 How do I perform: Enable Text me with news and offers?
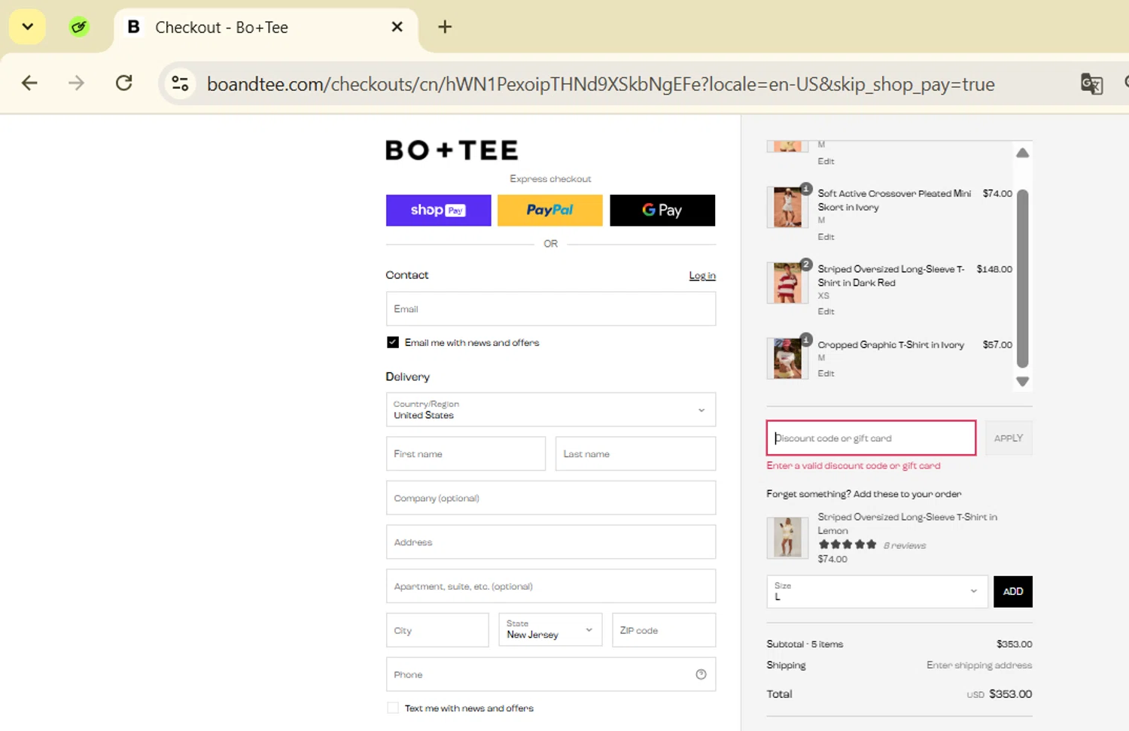tap(393, 708)
